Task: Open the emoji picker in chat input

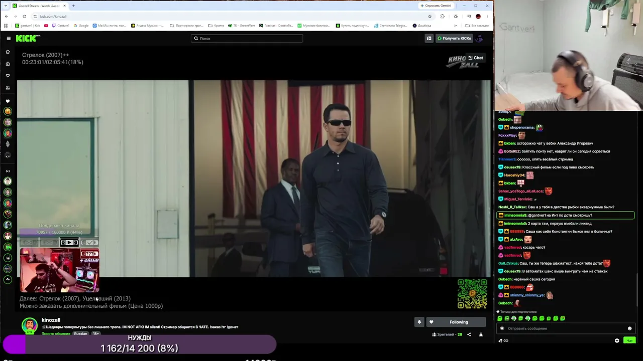Action: tap(629, 328)
